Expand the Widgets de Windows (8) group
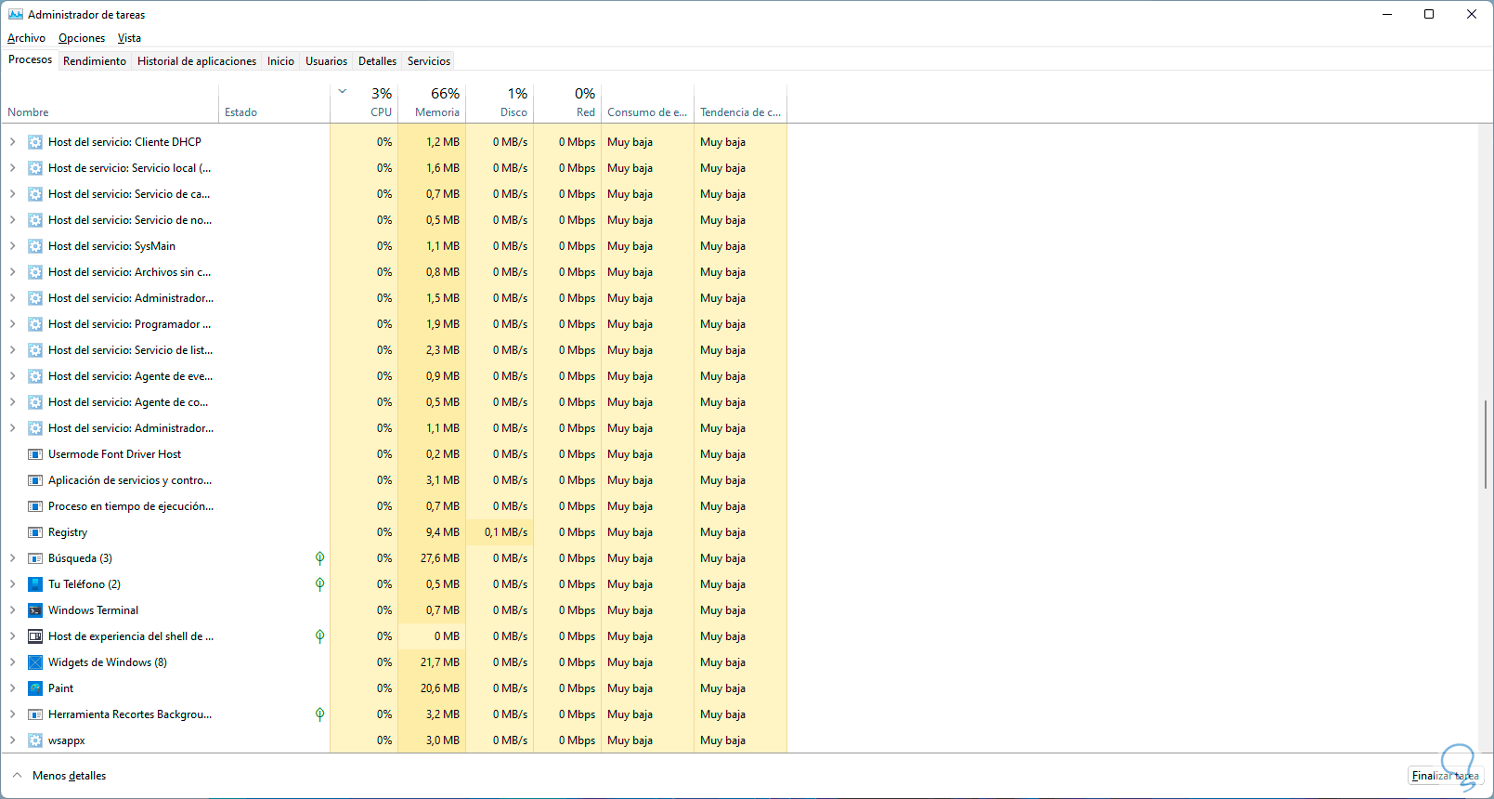 12,662
